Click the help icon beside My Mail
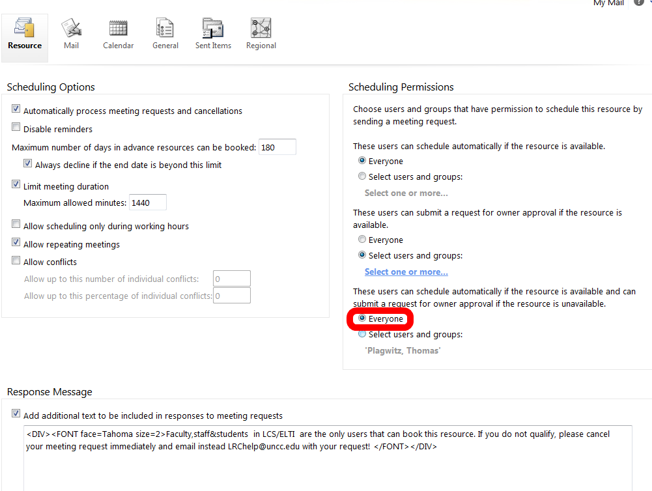 638,3
